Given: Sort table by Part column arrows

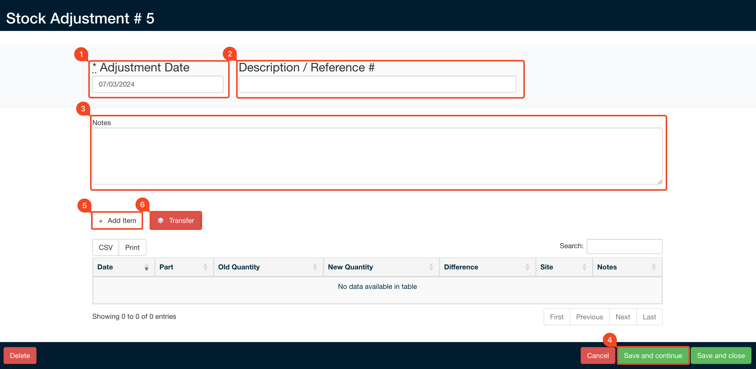Looking at the screenshot, I should point(205,267).
